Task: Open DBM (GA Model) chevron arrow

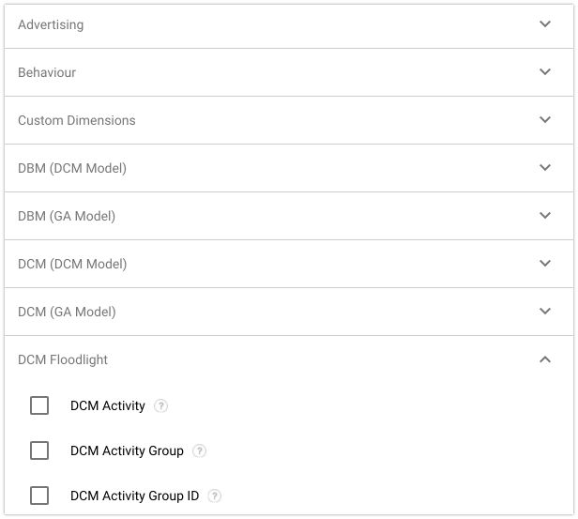Action: pyautogui.click(x=545, y=216)
